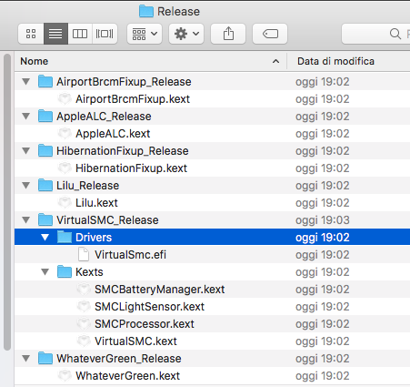Image resolution: width=410 pixels, height=387 pixels.
Task: Collapse the Drivers folder
Action: click(x=45, y=238)
